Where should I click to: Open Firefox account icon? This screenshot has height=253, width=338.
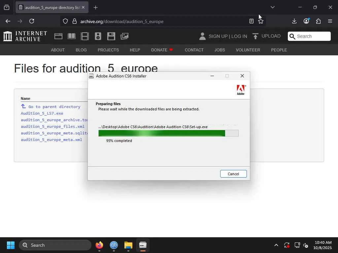pyautogui.click(x=306, y=21)
